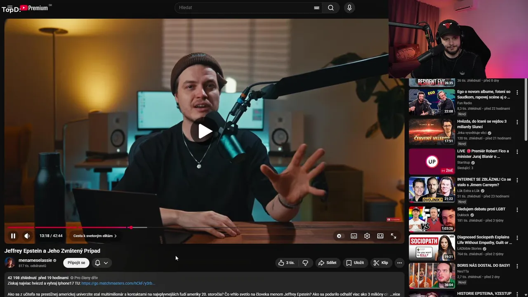Screen dimensions: 528x297
Task: Open Resident Evil thumbnail 26:35
Action: (x=432, y=82)
